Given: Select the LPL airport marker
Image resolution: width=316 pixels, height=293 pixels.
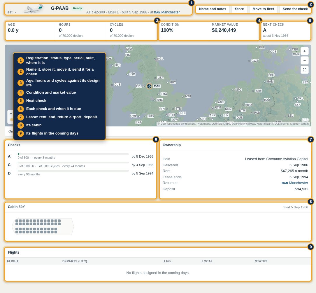Looking at the screenshot, I should click(x=144, y=86).
